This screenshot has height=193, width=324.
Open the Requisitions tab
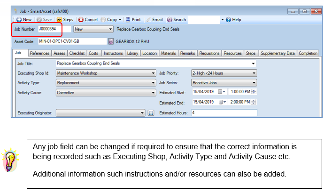pyautogui.click(x=209, y=53)
